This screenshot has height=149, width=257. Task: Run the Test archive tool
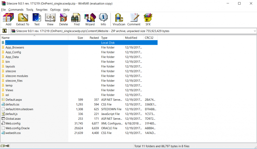37,19
